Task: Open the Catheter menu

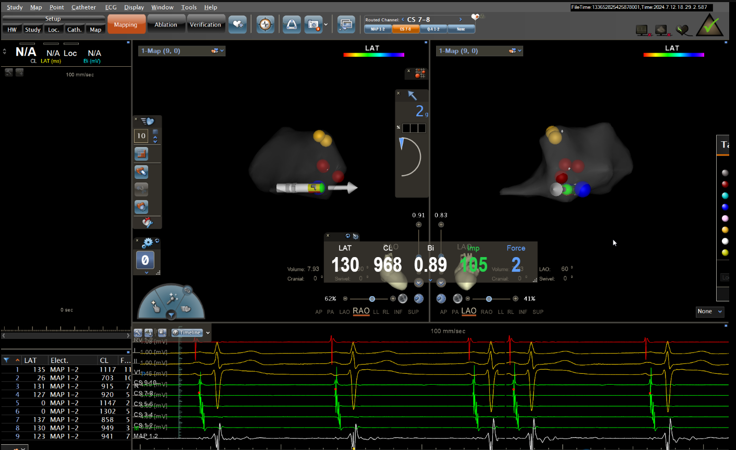Action: (x=83, y=7)
